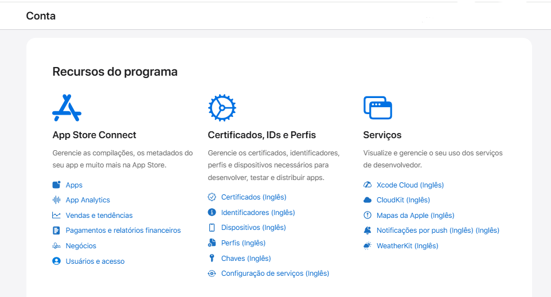Click the chart icon beside Vendas e tendências
The height and width of the screenshot is (297, 551).
point(56,216)
